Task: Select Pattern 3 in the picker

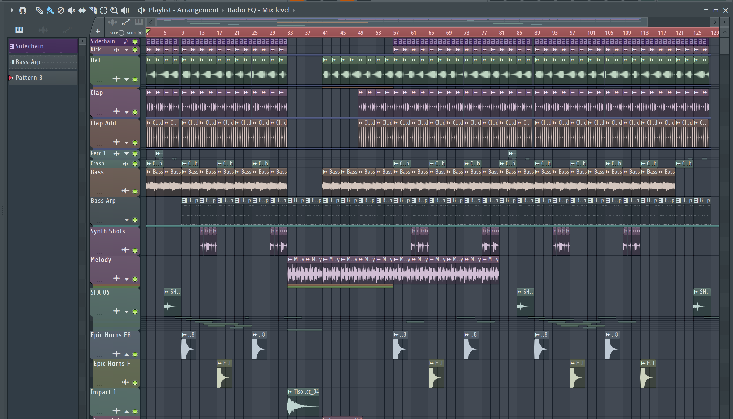Action: pos(43,78)
